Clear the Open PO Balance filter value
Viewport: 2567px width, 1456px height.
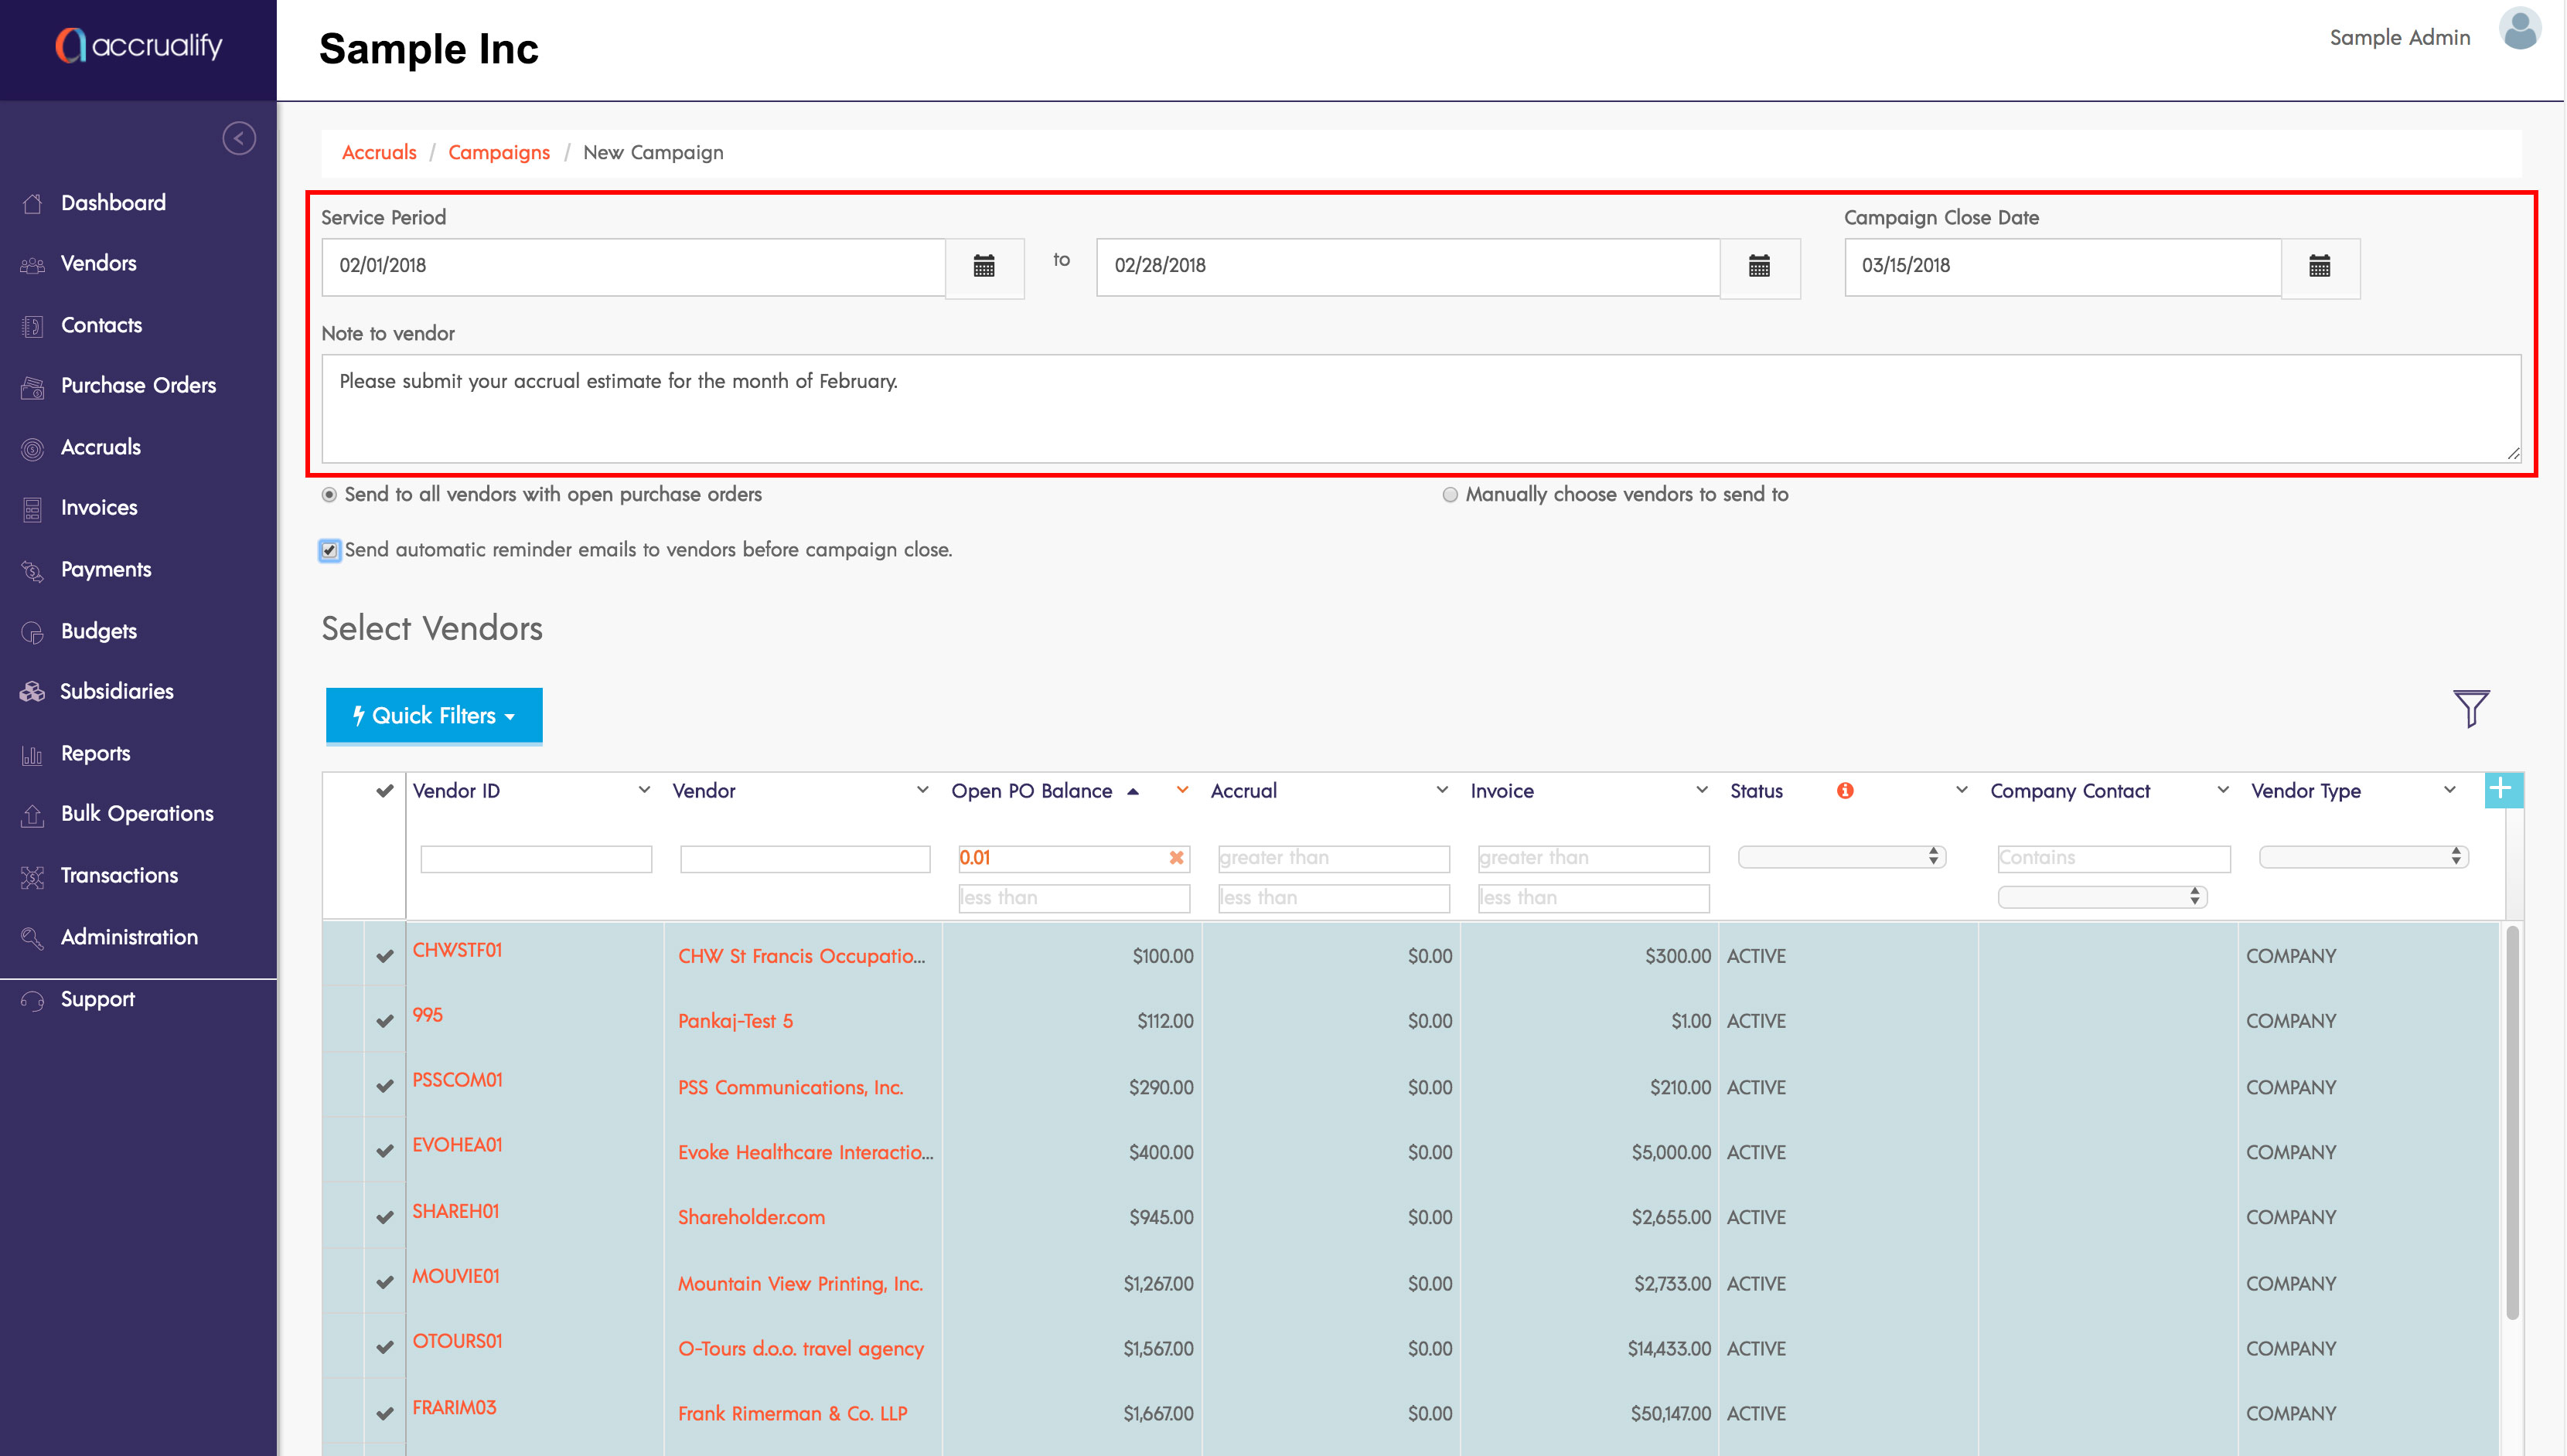point(1177,858)
